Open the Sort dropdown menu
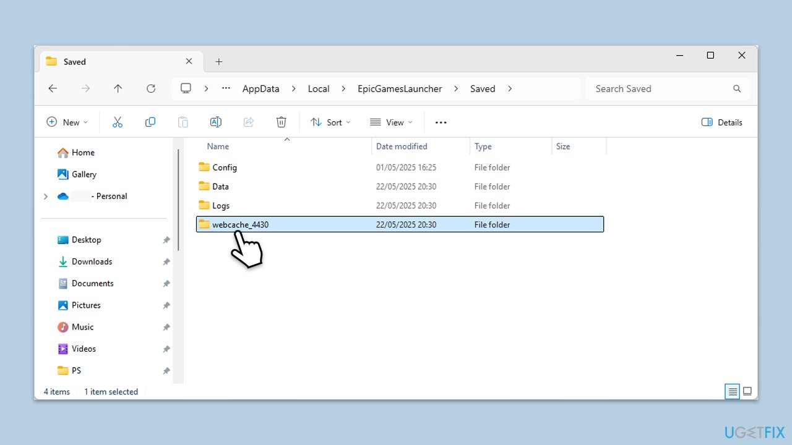The height and width of the screenshot is (445, 792). 330,122
